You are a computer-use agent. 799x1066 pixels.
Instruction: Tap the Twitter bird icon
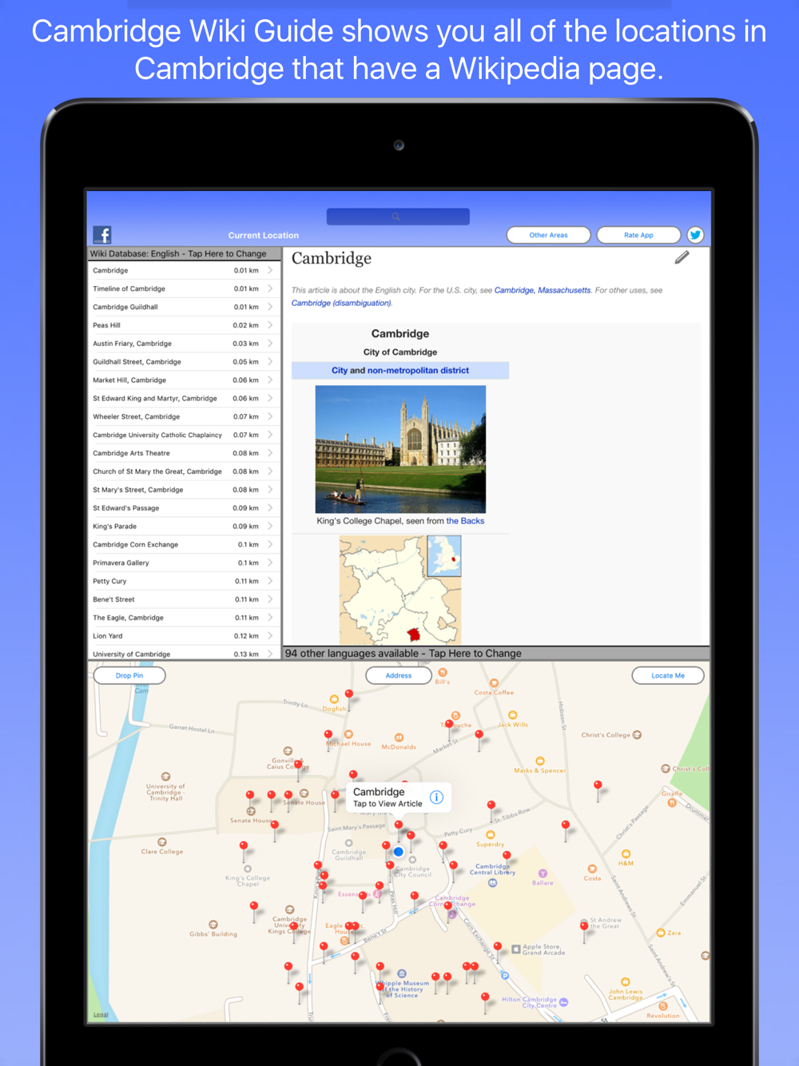pos(695,235)
